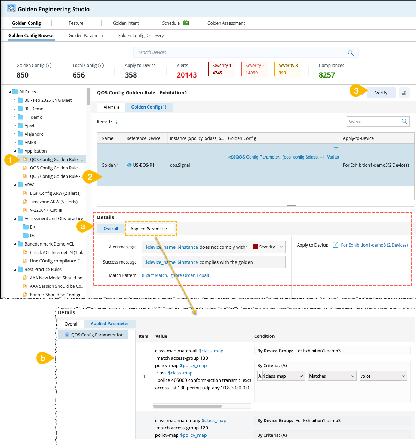417x446 pixels.
Task: Click the export icon next to Item: 1
Action: coord(116,122)
